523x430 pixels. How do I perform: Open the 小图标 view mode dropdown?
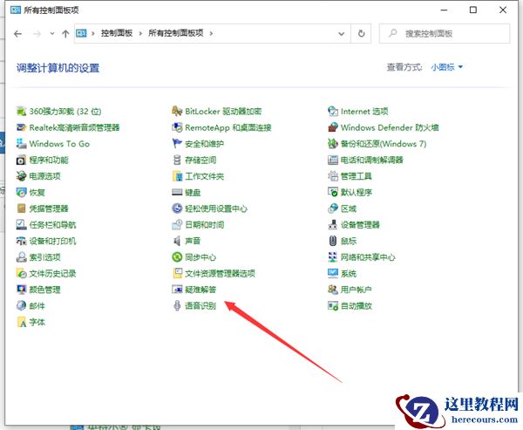click(x=446, y=67)
